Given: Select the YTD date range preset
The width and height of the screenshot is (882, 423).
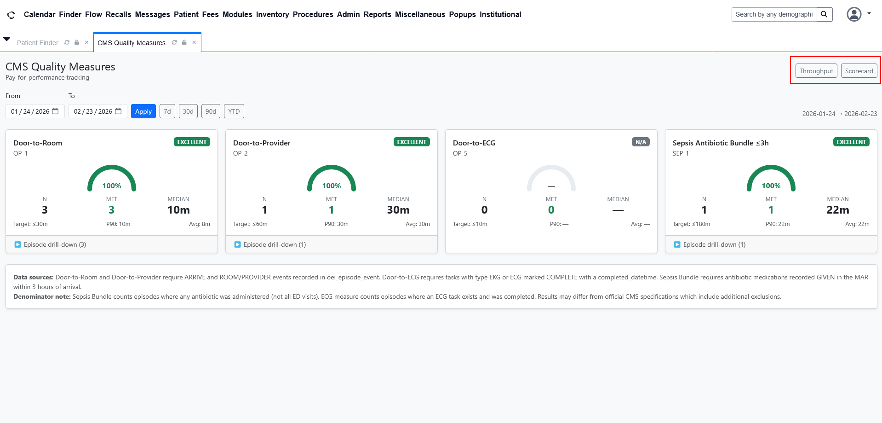Looking at the screenshot, I should (234, 111).
